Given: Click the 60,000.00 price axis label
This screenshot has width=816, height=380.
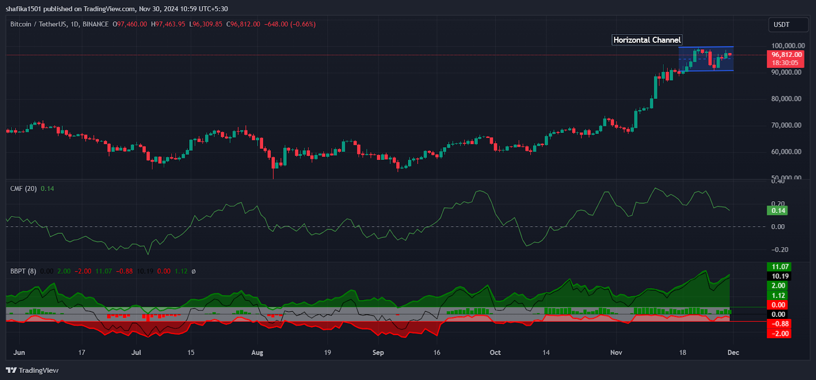Looking at the screenshot, I should click(x=786, y=152).
